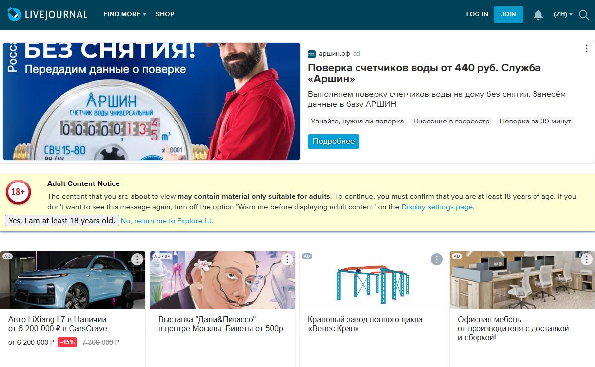The width and height of the screenshot is (595, 367).
Task: Click the аршин.рф advertiser link
Action: 334,54
